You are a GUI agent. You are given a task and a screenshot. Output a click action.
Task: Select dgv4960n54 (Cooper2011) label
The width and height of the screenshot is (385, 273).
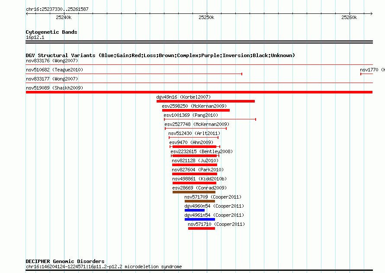pyautogui.click(x=214, y=206)
